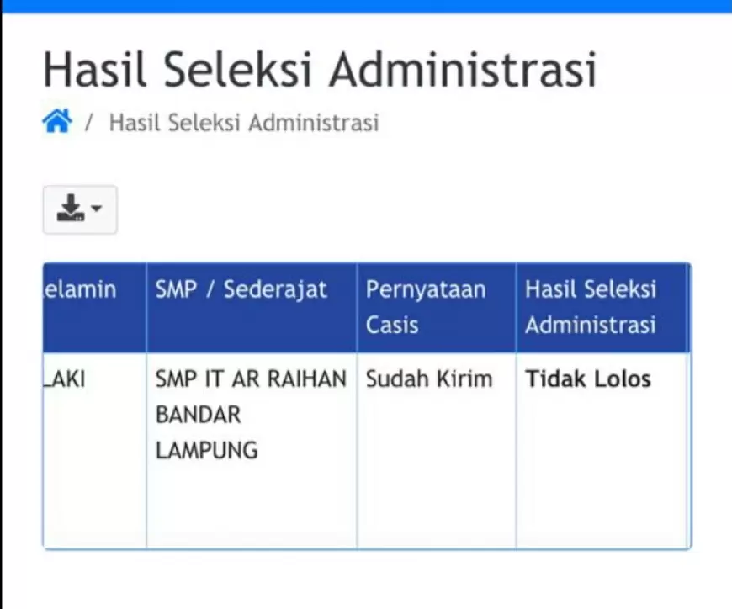Click the Hasil Seleksi Administrasi column header
Screen dimensions: 732x609
(602, 307)
